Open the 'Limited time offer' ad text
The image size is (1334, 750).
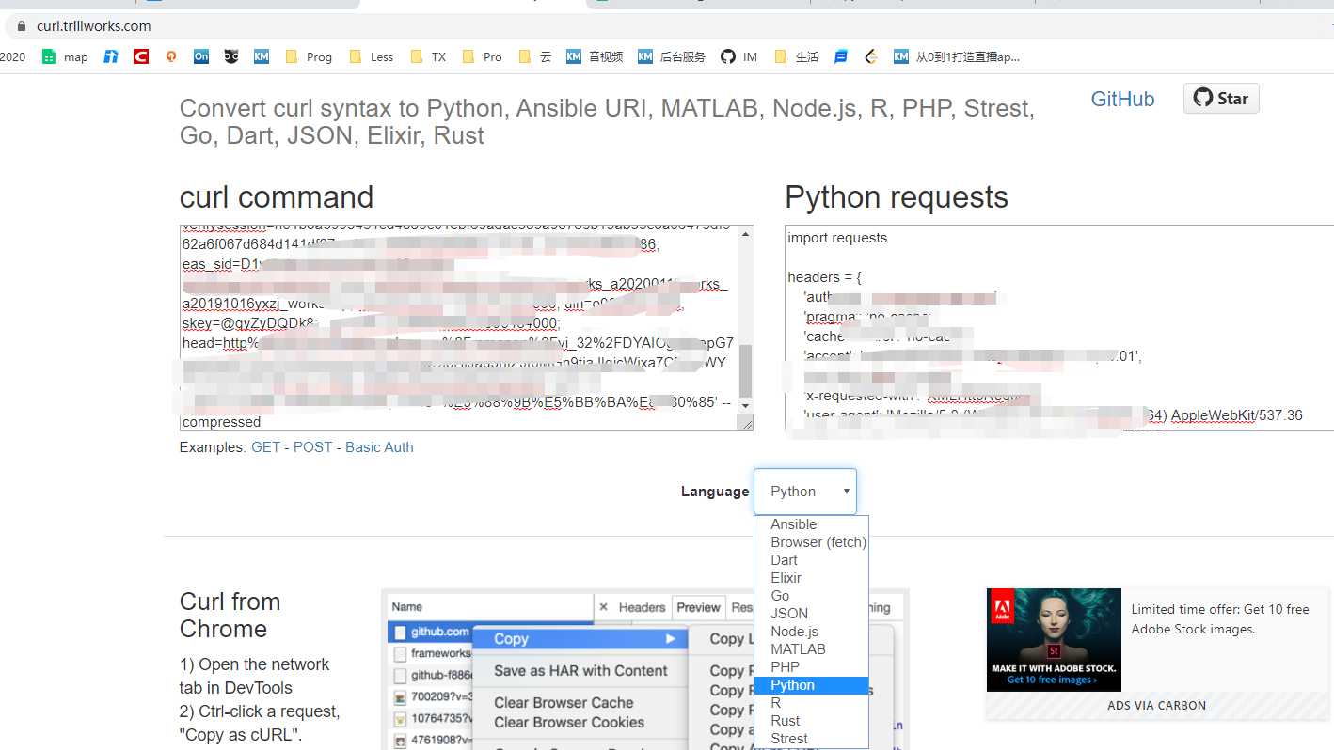click(1220, 619)
